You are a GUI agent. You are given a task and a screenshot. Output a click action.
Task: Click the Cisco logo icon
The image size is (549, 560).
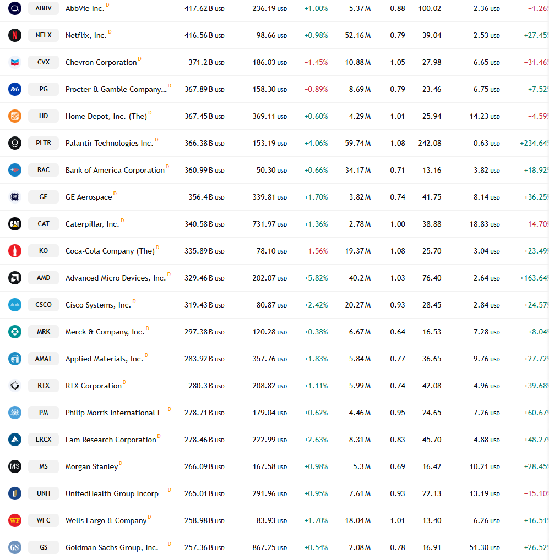[15, 305]
